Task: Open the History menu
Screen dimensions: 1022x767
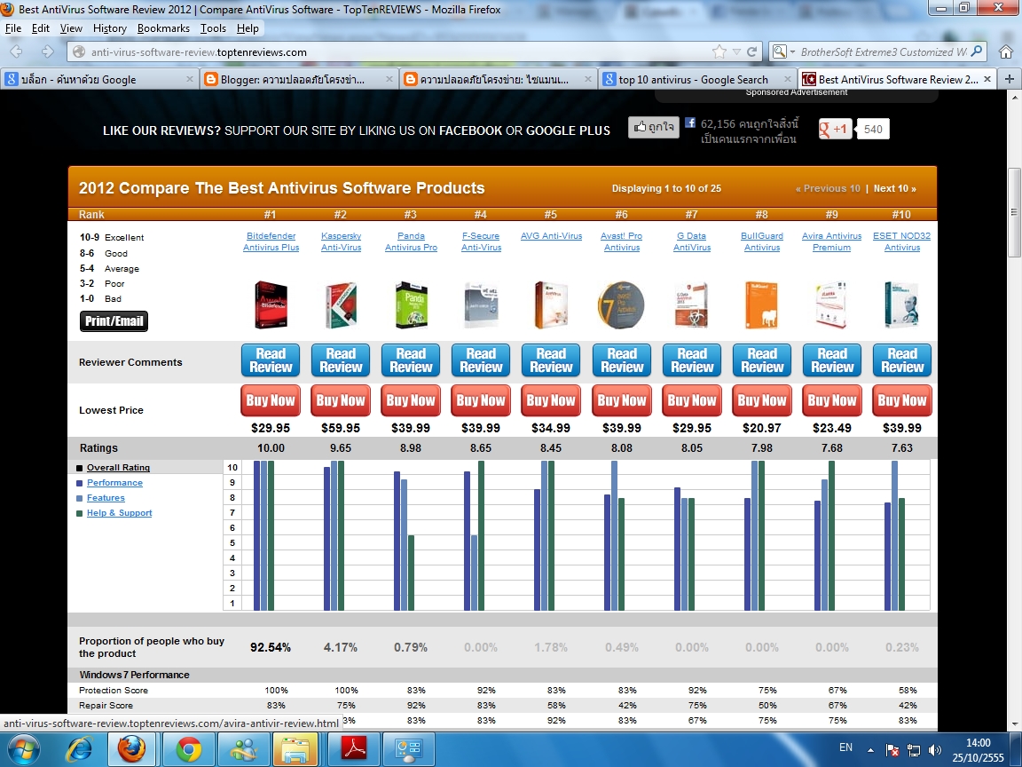Action: pyautogui.click(x=109, y=28)
